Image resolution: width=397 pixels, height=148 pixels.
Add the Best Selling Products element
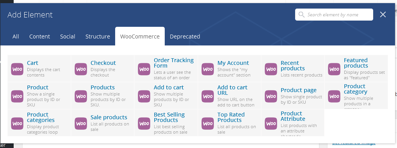[166, 123]
